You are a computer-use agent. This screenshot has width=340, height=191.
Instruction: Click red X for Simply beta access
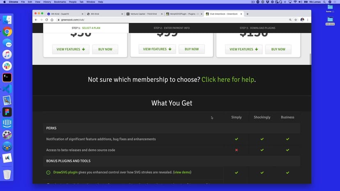point(237,150)
